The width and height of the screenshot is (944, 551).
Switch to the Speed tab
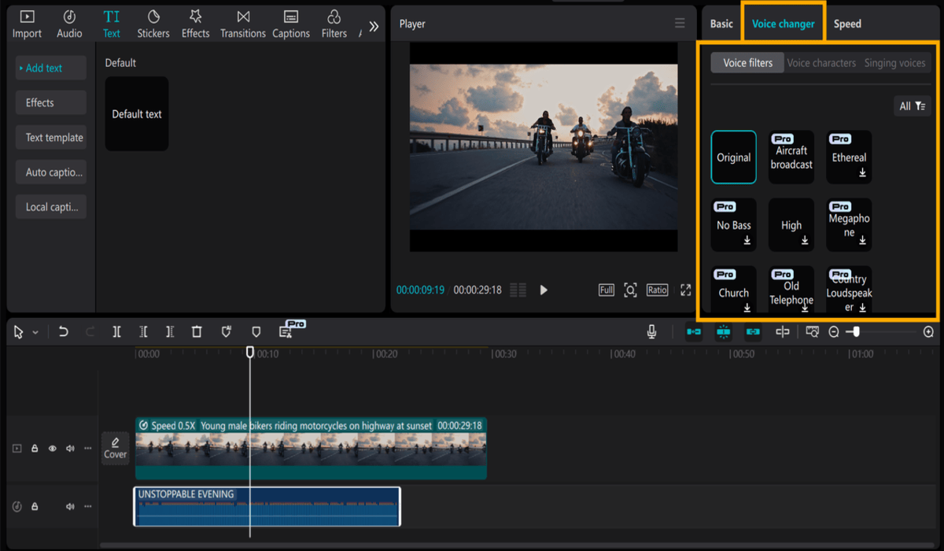[847, 24]
